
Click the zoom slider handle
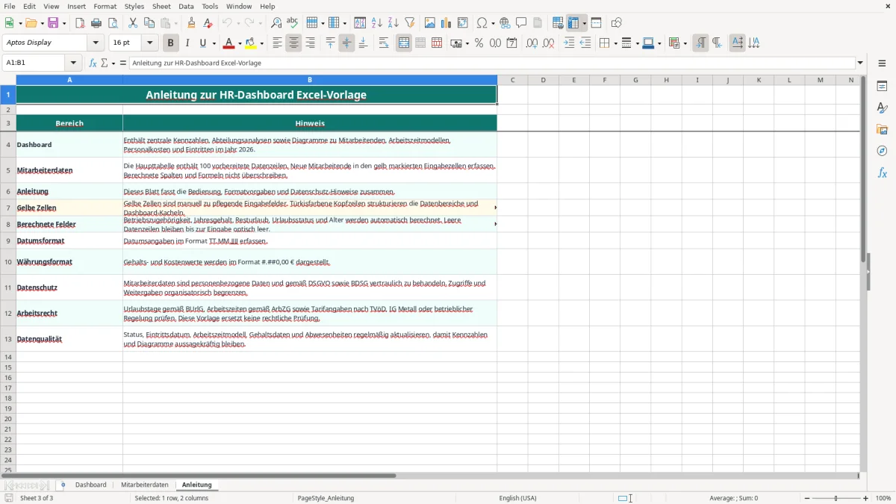[836, 498]
